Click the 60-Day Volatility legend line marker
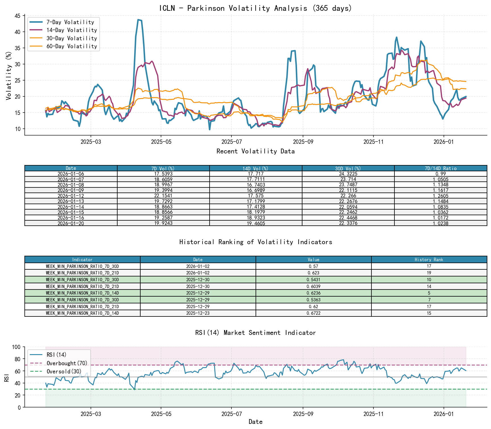Screen dimensions: 491x429 pos(35,47)
